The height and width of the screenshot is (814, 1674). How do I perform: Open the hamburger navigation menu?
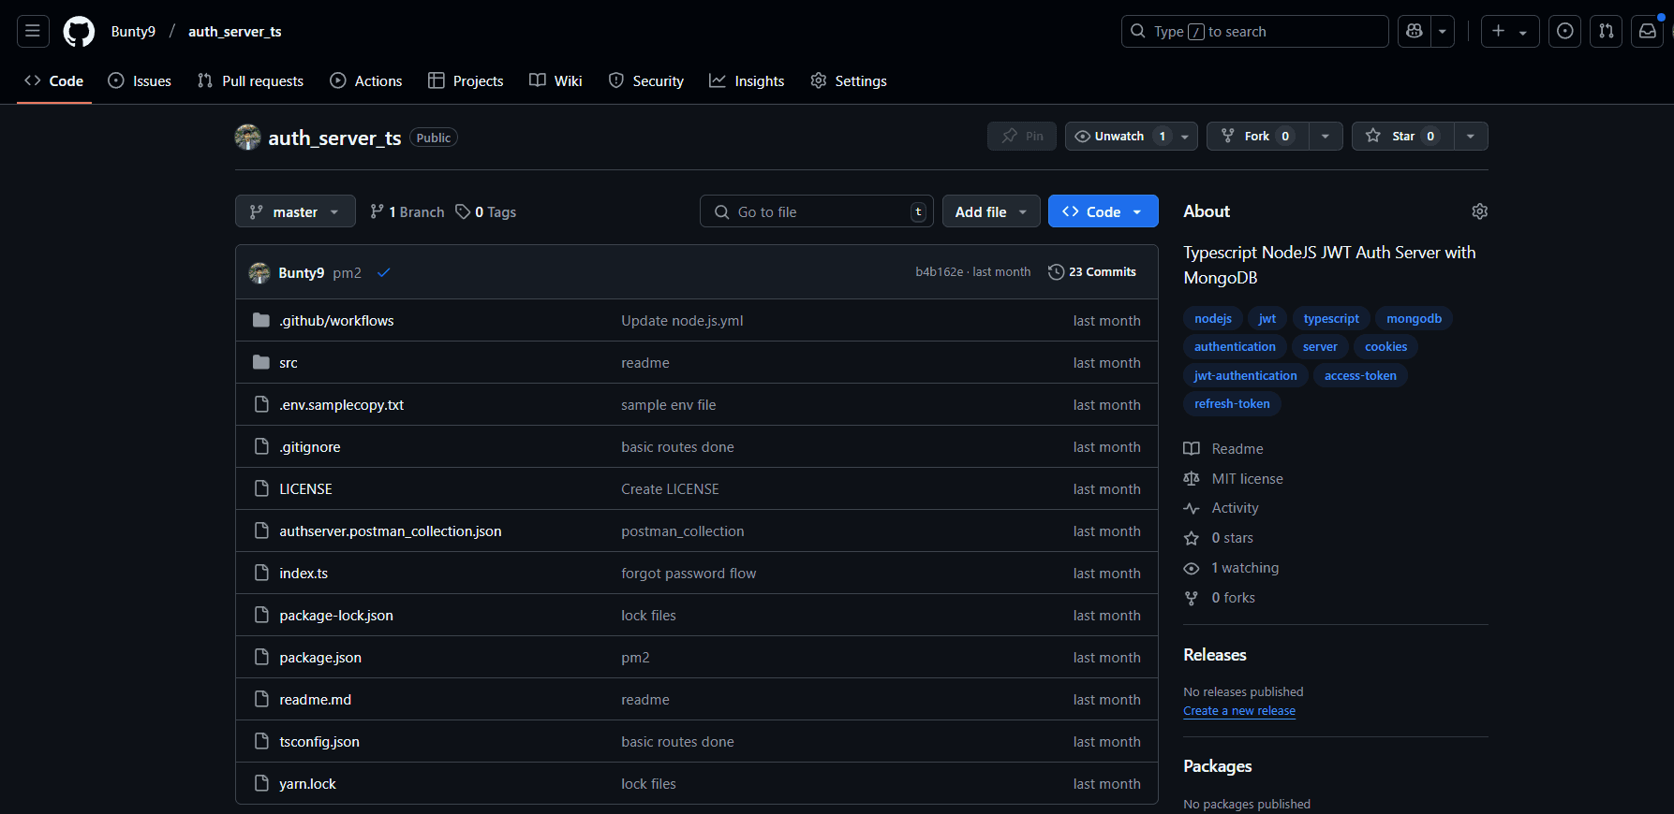33,32
